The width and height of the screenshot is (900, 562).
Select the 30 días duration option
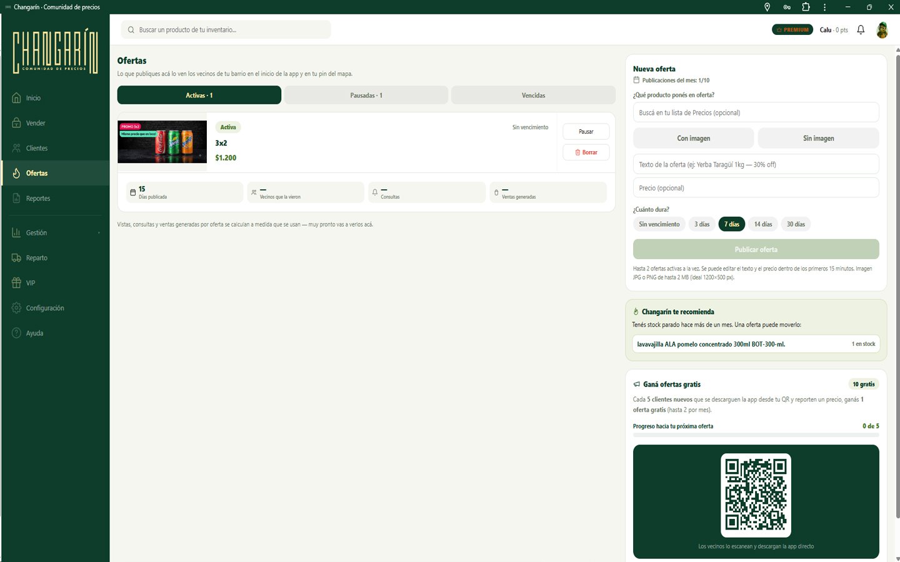coord(796,224)
